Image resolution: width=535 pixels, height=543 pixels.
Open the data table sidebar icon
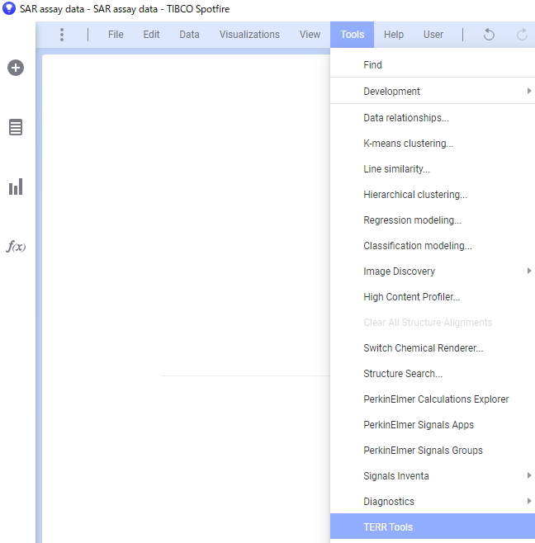(x=16, y=127)
